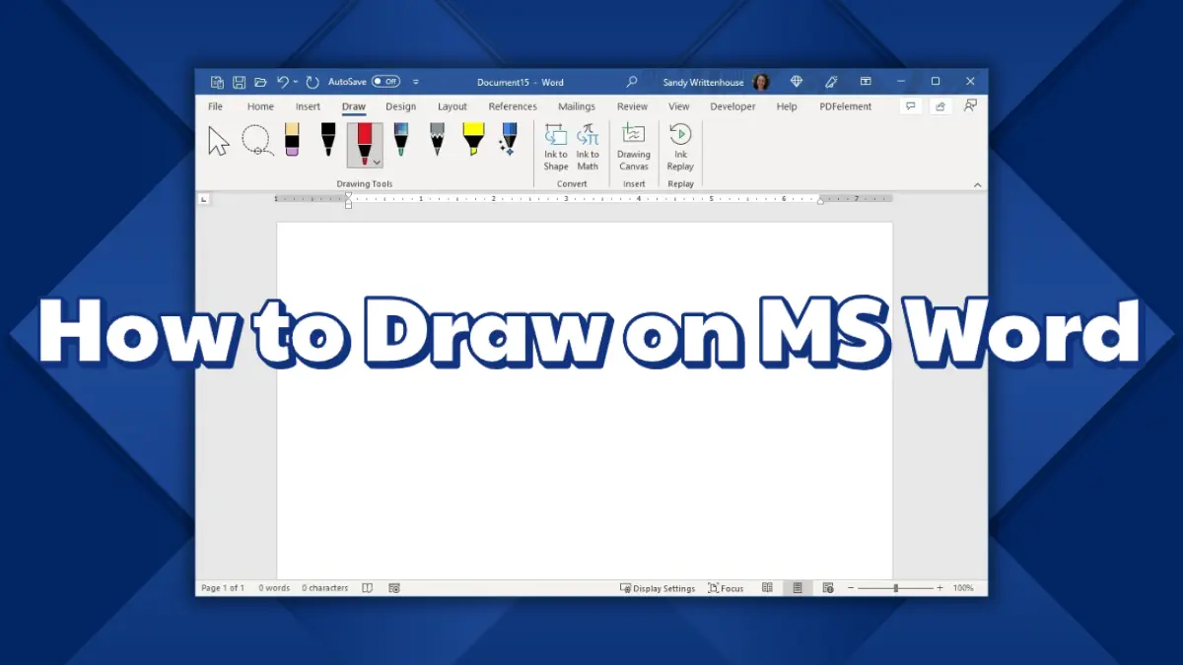
Task: Open the View tab
Action: pyautogui.click(x=679, y=106)
